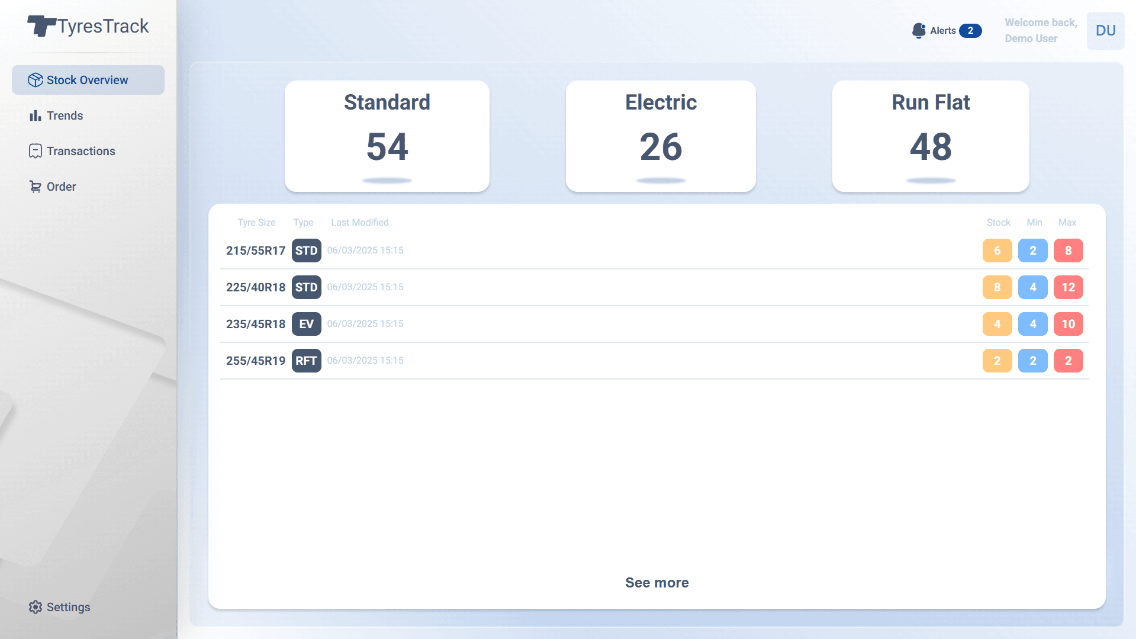1136x639 pixels.
Task: Click blue min 4 for 235/45R18
Action: (1033, 324)
